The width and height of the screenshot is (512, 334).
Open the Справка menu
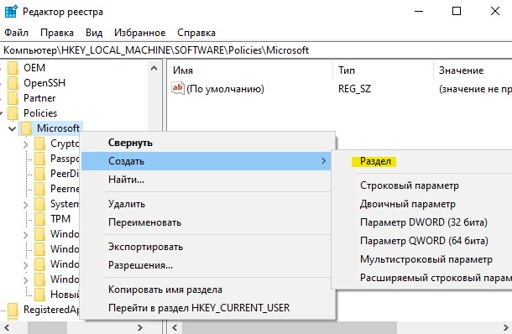196,33
